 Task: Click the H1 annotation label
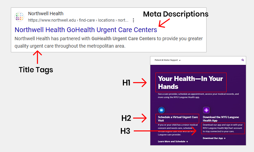point(127,82)
